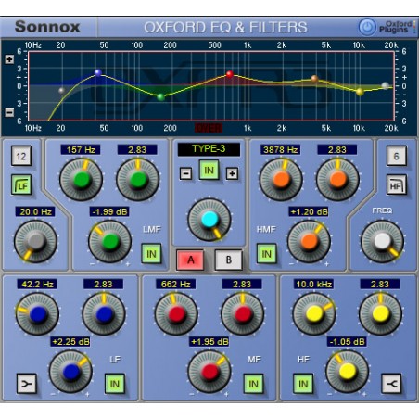Click the 3878 Hz value field
419x419 pixels.
[280, 150]
